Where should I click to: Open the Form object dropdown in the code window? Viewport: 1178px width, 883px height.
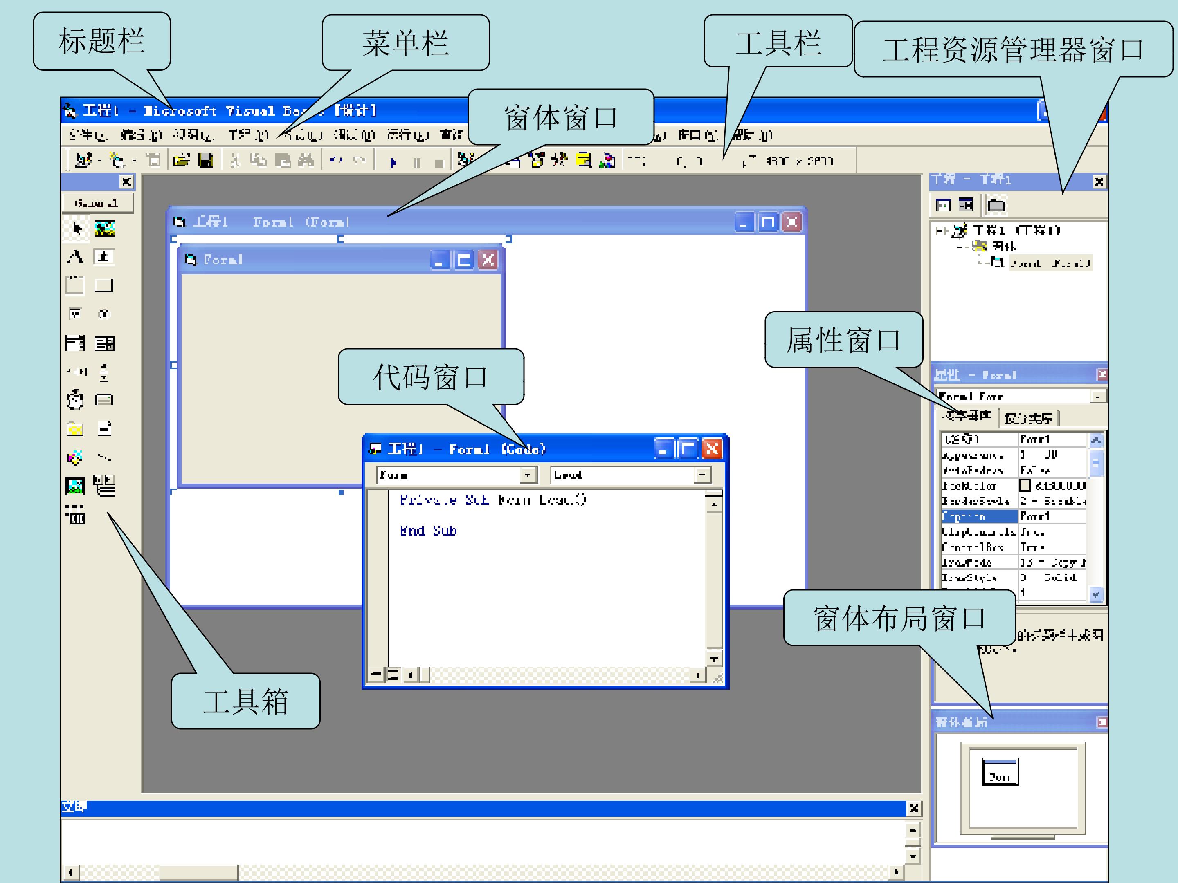point(528,475)
